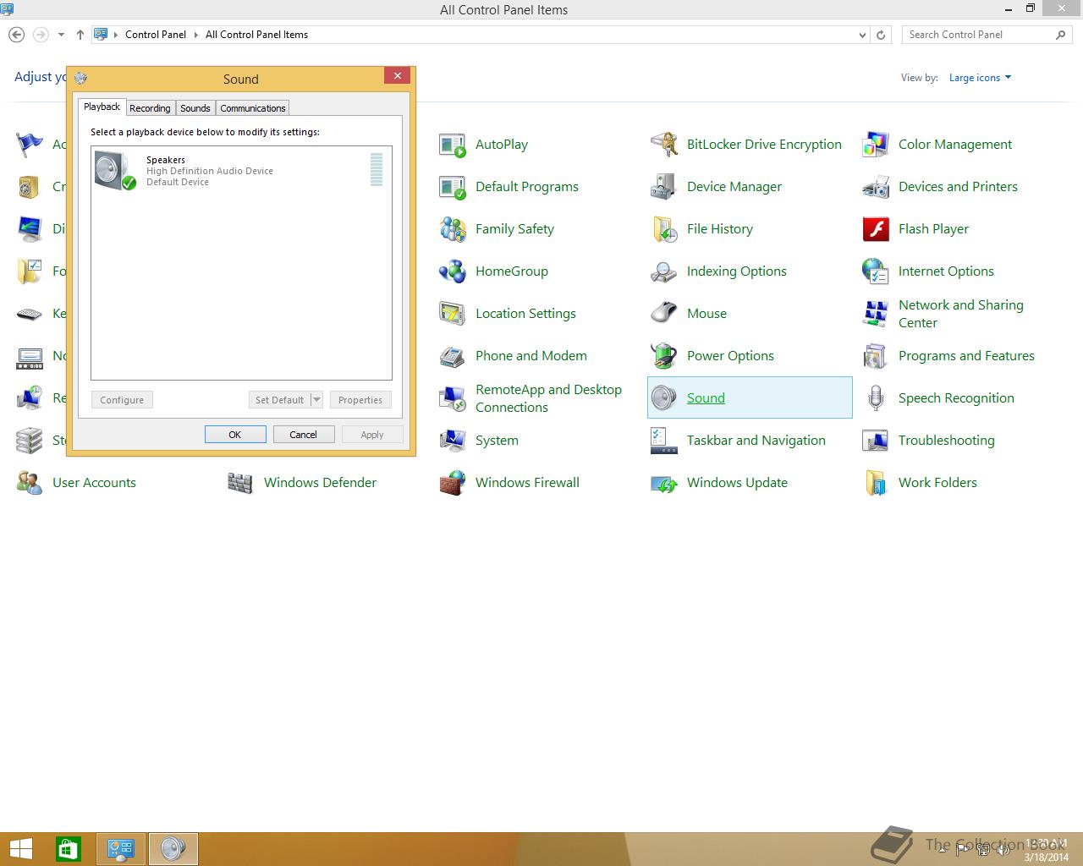The height and width of the screenshot is (866, 1083).
Task: Click Cancel in the Sound dialog
Action: tap(303, 435)
